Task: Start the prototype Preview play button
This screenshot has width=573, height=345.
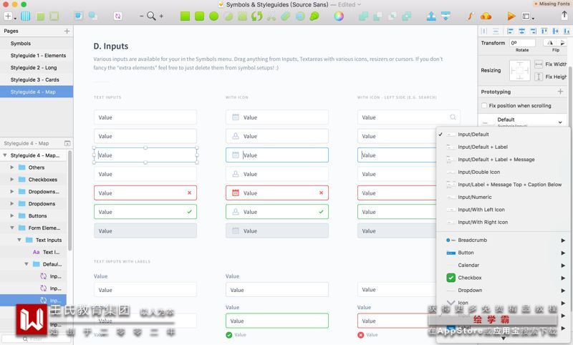Action: click(x=511, y=16)
